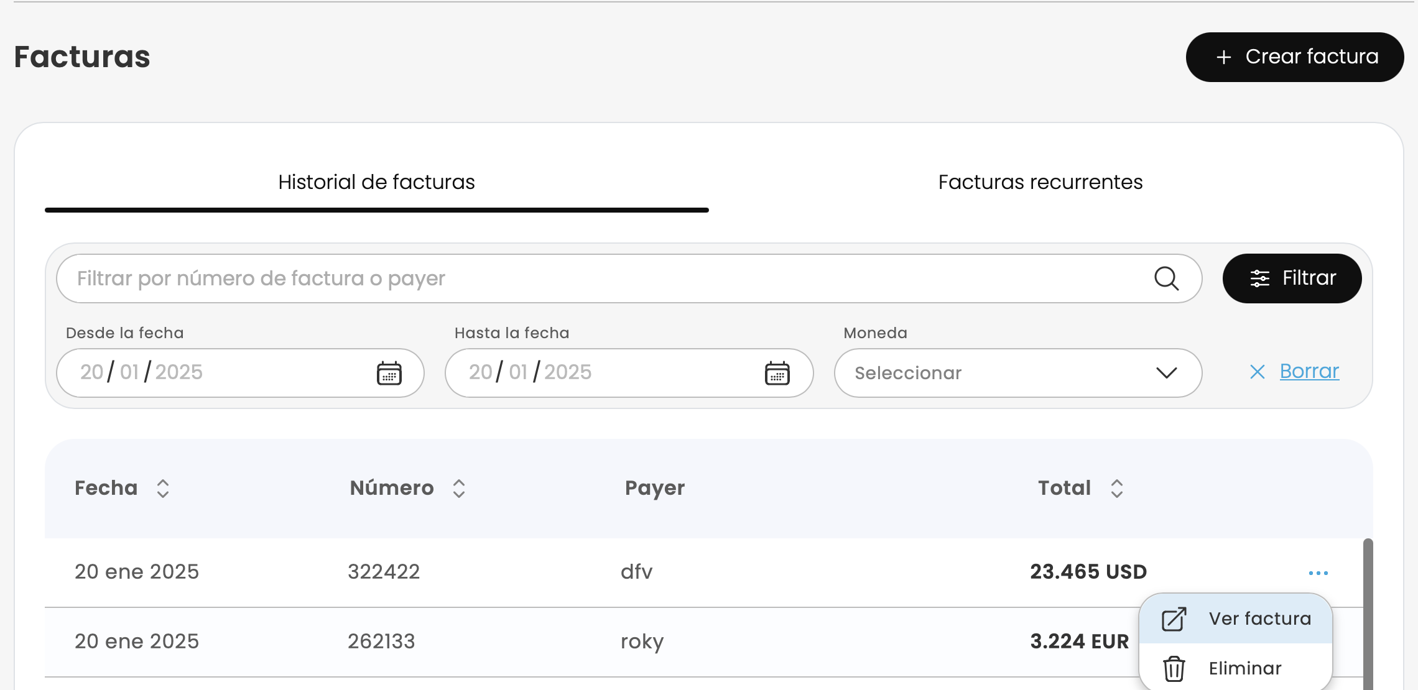Click the X icon beside Borrar
Image resolution: width=1418 pixels, height=690 pixels.
click(x=1257, y=372)
